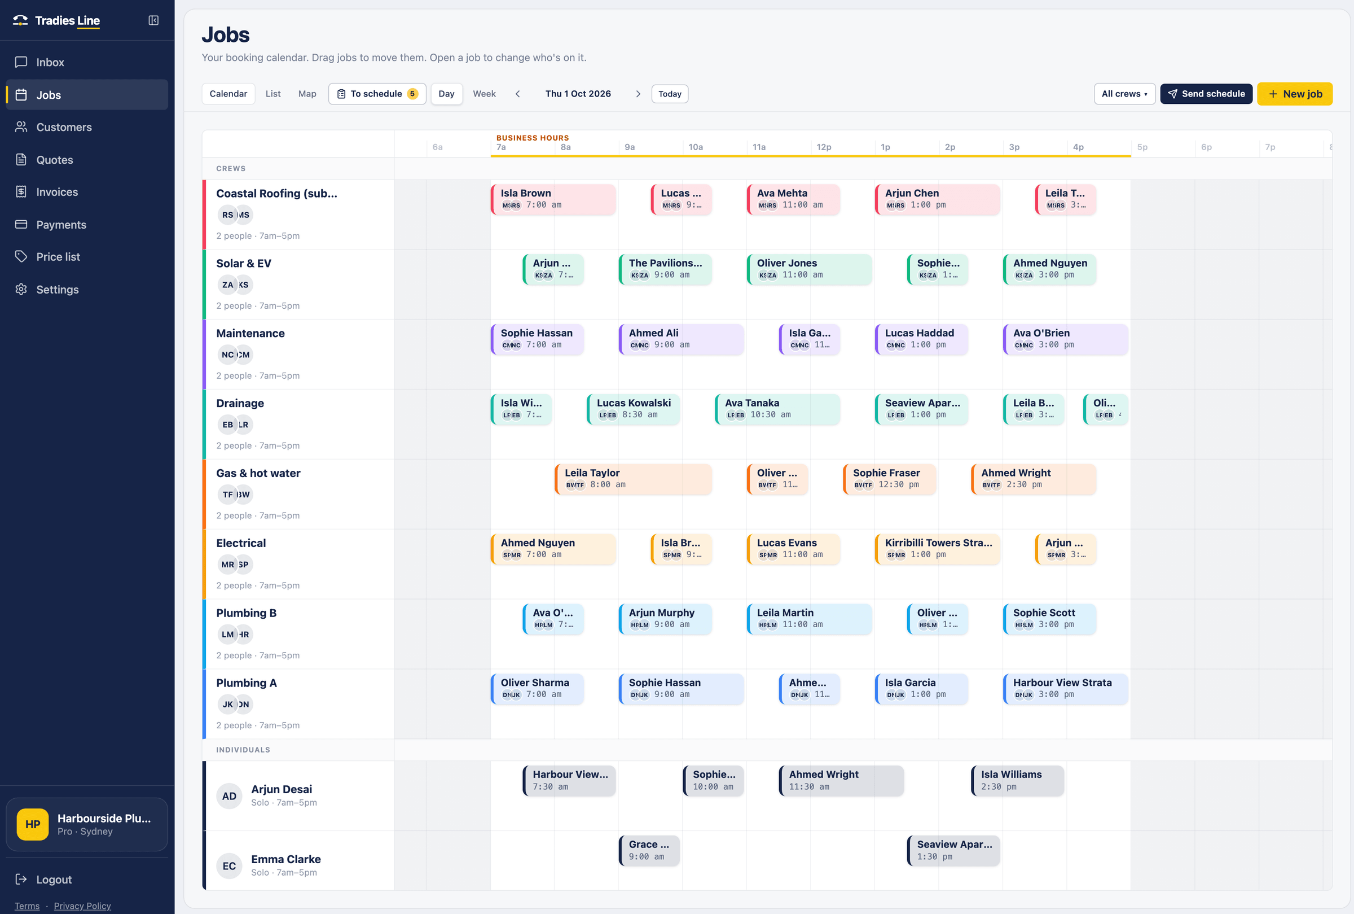Open the Invoices receipt icon

[x=21, y=191]
